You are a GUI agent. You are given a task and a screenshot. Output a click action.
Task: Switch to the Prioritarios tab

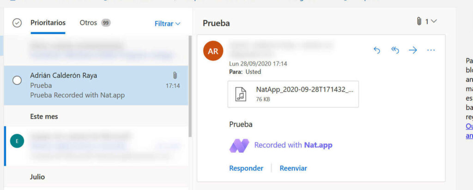48,23
